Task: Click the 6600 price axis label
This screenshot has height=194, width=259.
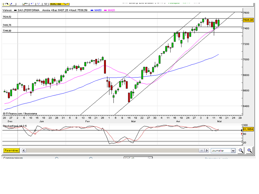Action: (x=246, y=90)
